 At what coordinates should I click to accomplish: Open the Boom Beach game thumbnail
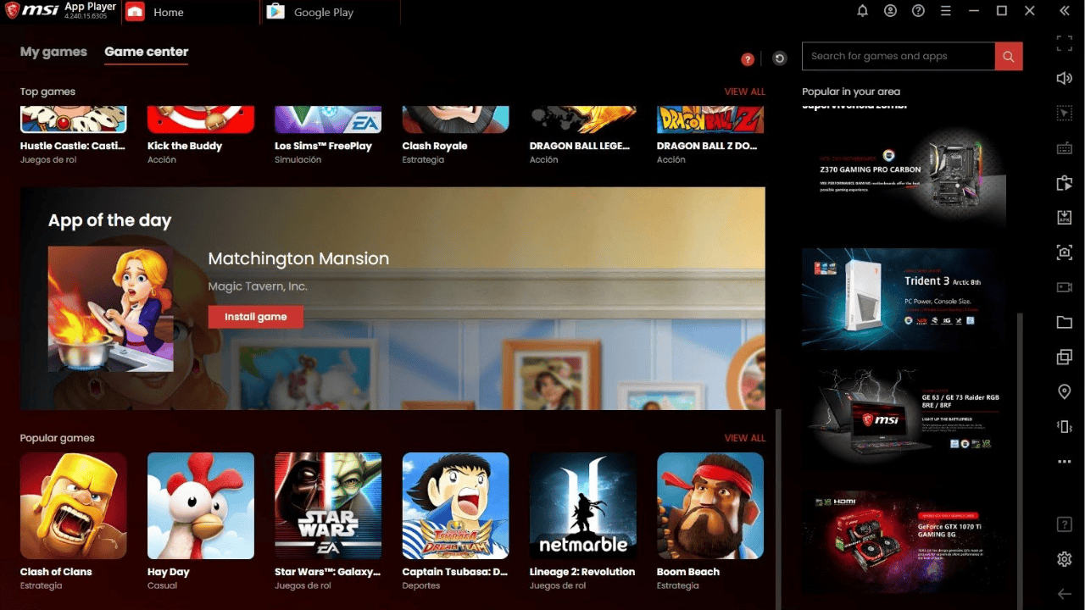click(x=710, y=506)
